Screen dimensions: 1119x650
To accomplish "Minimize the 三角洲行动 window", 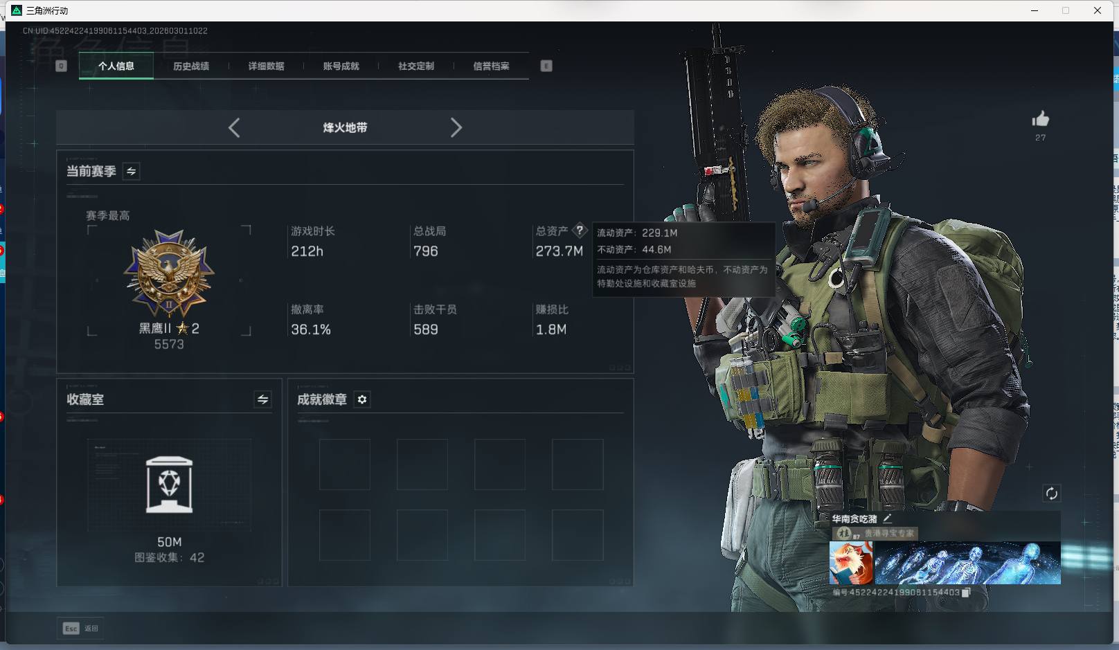I will (x=1035, y=10).
